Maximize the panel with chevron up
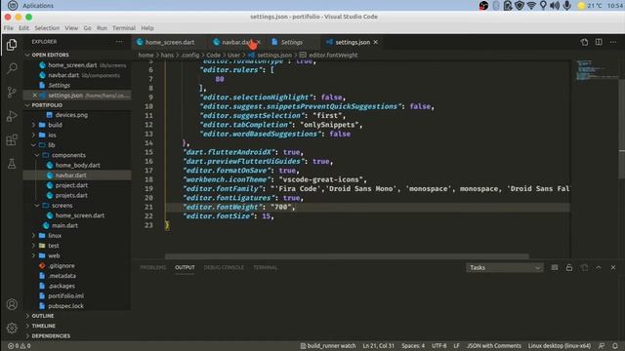Viewport: 625px width, 351px height. tap(599, 267)
